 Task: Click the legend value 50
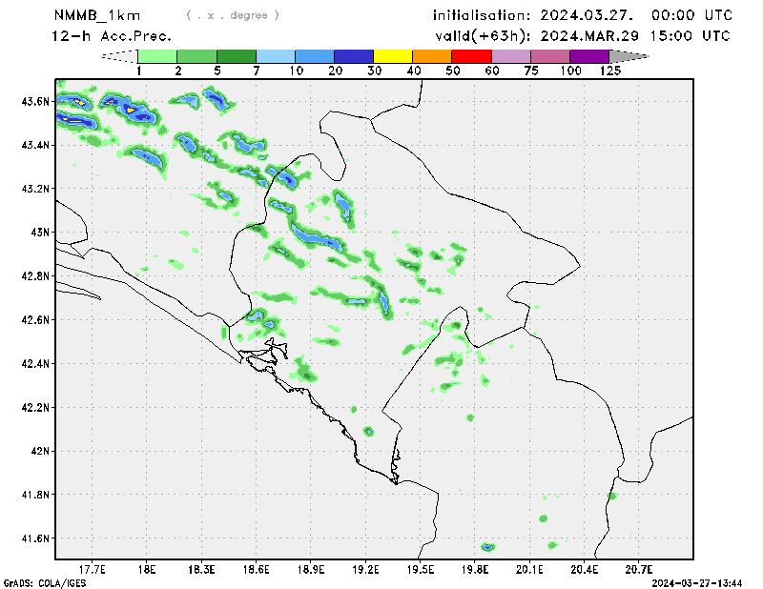(x=452, y=71)
